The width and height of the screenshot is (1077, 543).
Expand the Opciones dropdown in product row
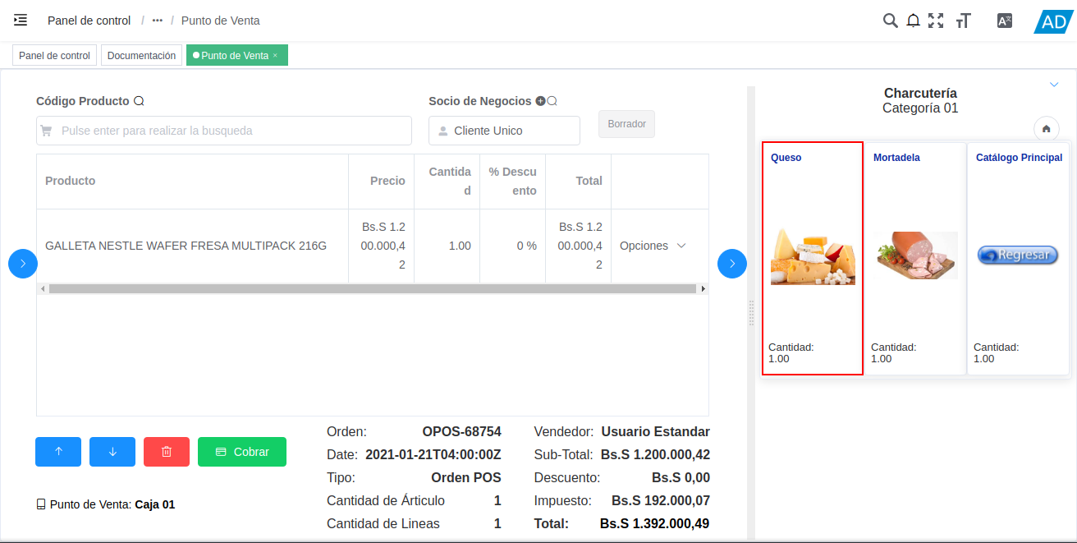click(x=653, y=246)
